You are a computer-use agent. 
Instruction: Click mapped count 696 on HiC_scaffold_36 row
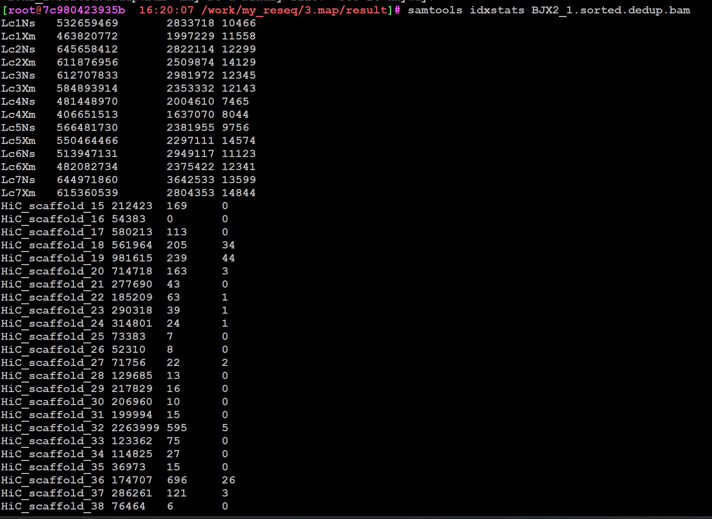tap(177, 480)
